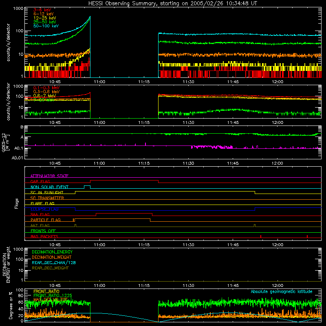Click the Degrees or % axis title
This screenshot has width=326, height=326.
[x=11, y=305]
